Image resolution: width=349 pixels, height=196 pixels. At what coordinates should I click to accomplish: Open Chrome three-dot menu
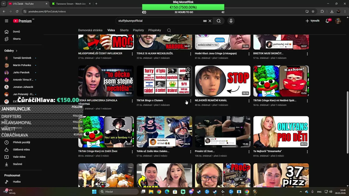[345, 11]
